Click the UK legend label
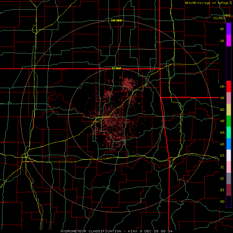 [x=222, y=41]
